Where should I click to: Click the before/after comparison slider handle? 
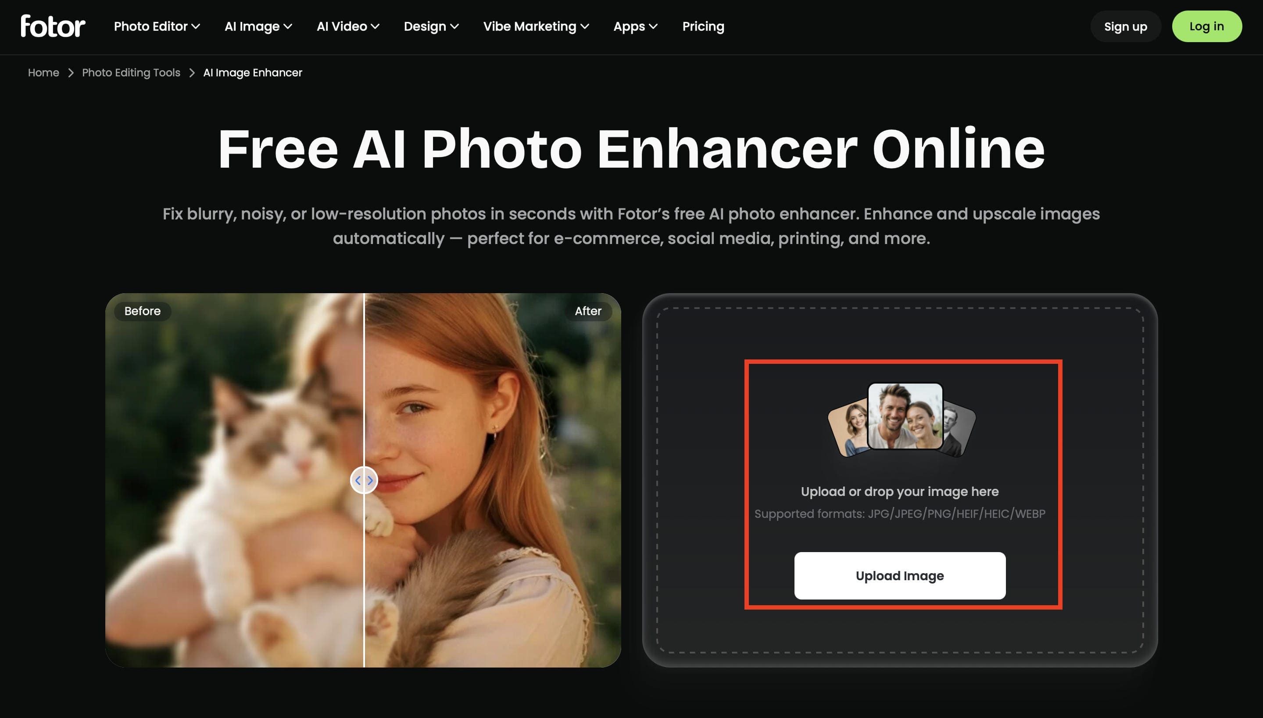tap(364, 480)
